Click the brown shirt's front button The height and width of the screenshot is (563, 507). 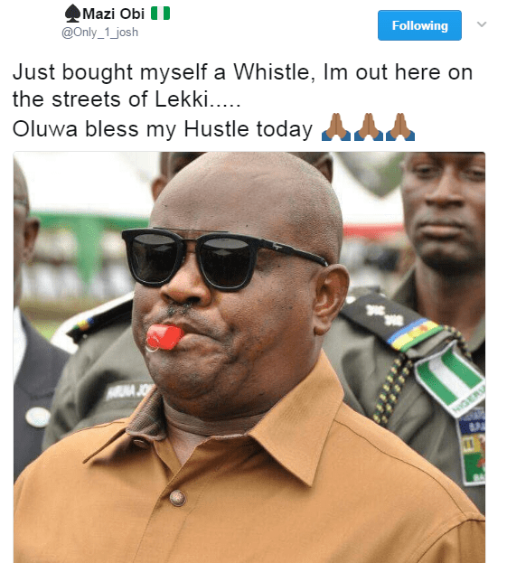177,498
